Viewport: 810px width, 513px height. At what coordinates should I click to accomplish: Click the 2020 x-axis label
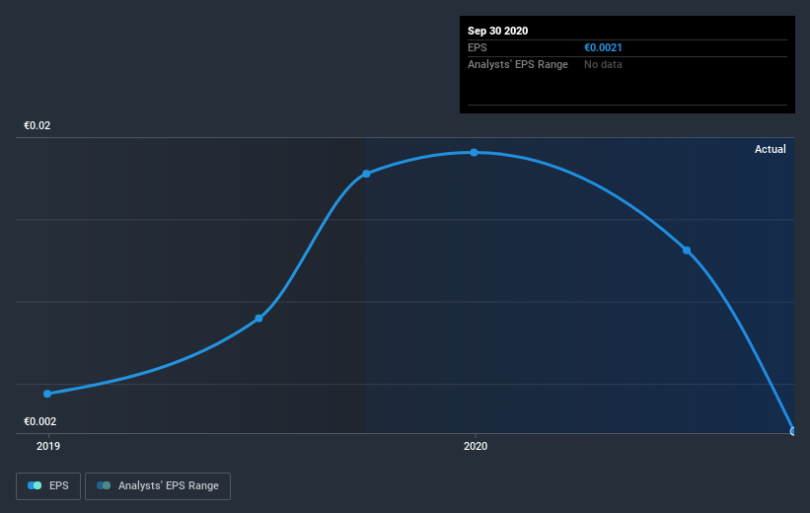(476, 446)
